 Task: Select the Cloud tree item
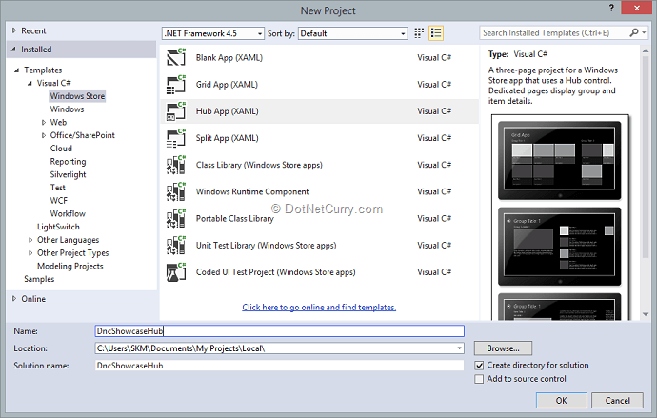61,149
